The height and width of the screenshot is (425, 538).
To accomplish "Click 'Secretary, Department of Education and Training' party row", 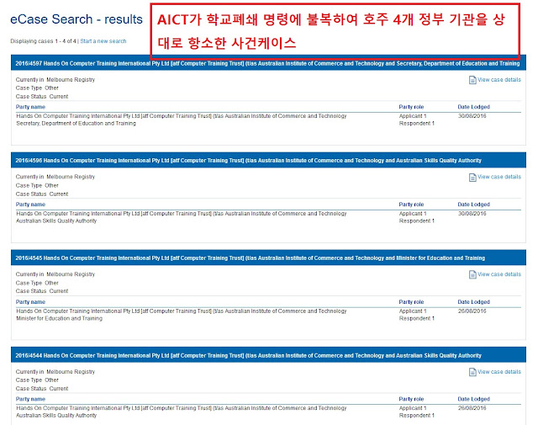I will 76,124.
